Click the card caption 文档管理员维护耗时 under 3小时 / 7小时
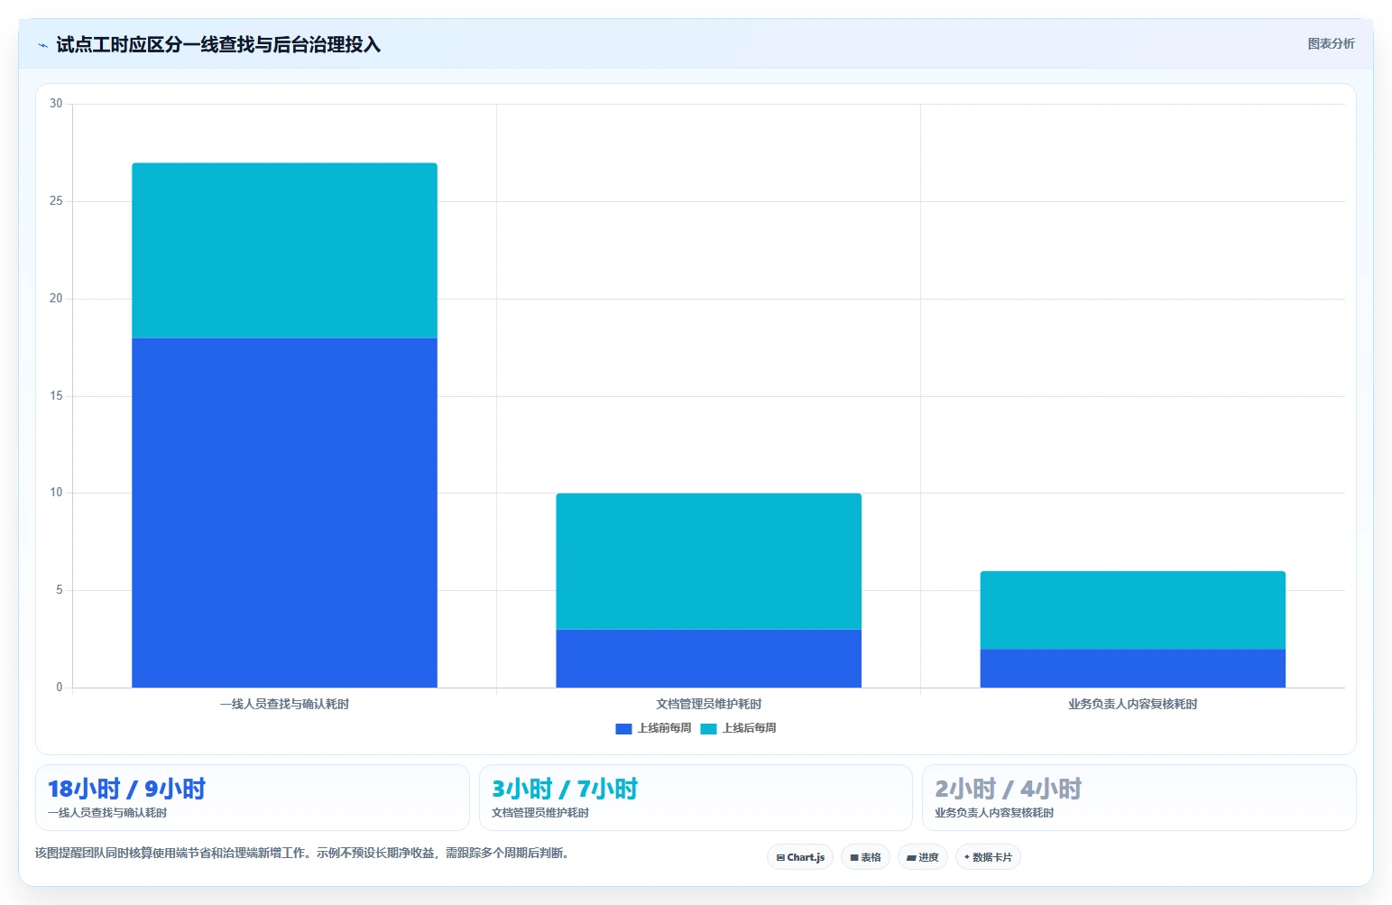1392x905 pixels. 540,813
